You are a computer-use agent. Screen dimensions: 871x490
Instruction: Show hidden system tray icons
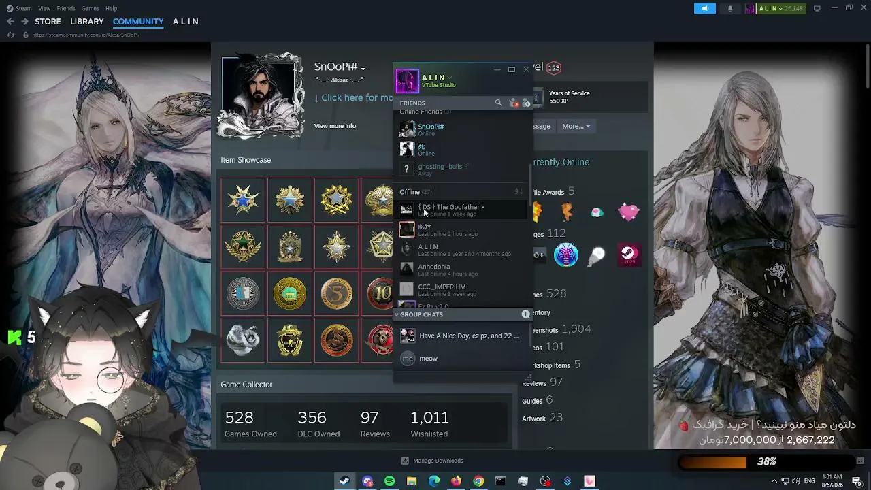(774, 481)
